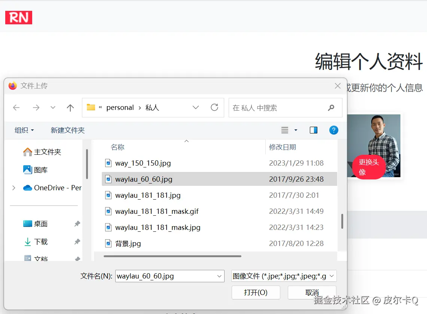Sort files by the 名称 column header
This screenshot has height=314, width=427.
click(118, 147)
